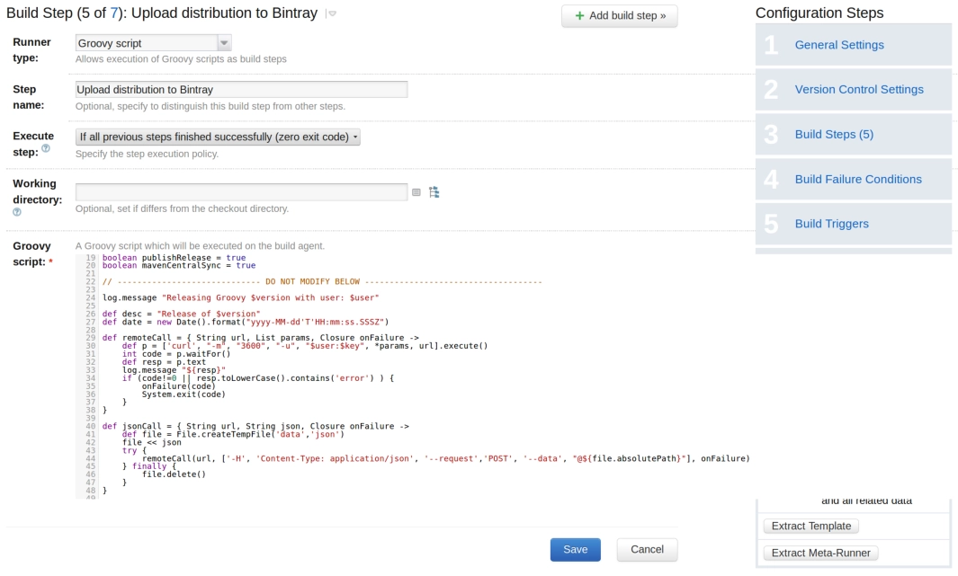Click the Save button
This screenshot has height=576, width=958.
(575, 550)
